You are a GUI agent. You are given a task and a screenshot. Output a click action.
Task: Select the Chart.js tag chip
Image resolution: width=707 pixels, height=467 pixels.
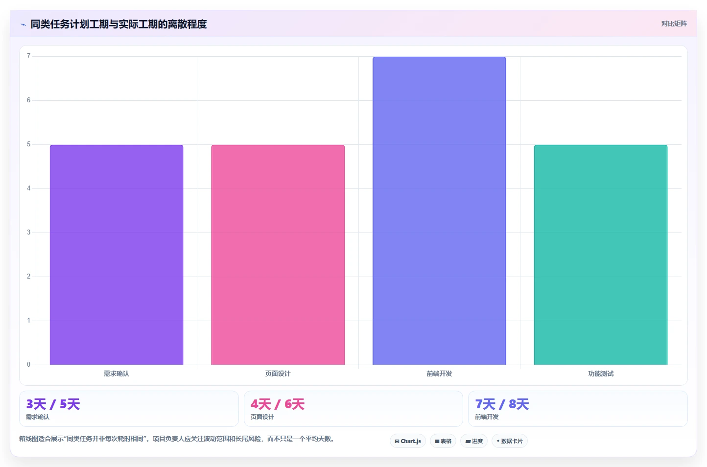[x=408, y=441]
